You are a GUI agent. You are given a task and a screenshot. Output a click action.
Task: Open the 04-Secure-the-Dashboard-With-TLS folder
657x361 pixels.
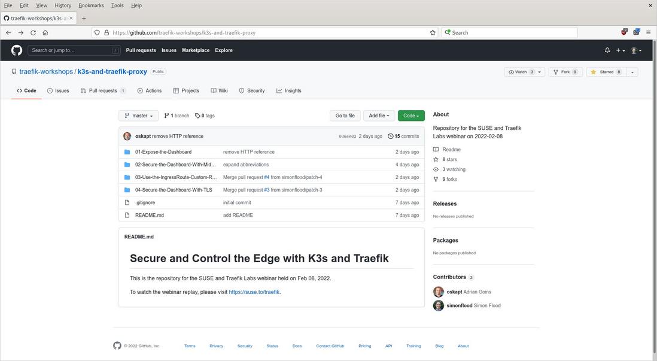(174, 190)
